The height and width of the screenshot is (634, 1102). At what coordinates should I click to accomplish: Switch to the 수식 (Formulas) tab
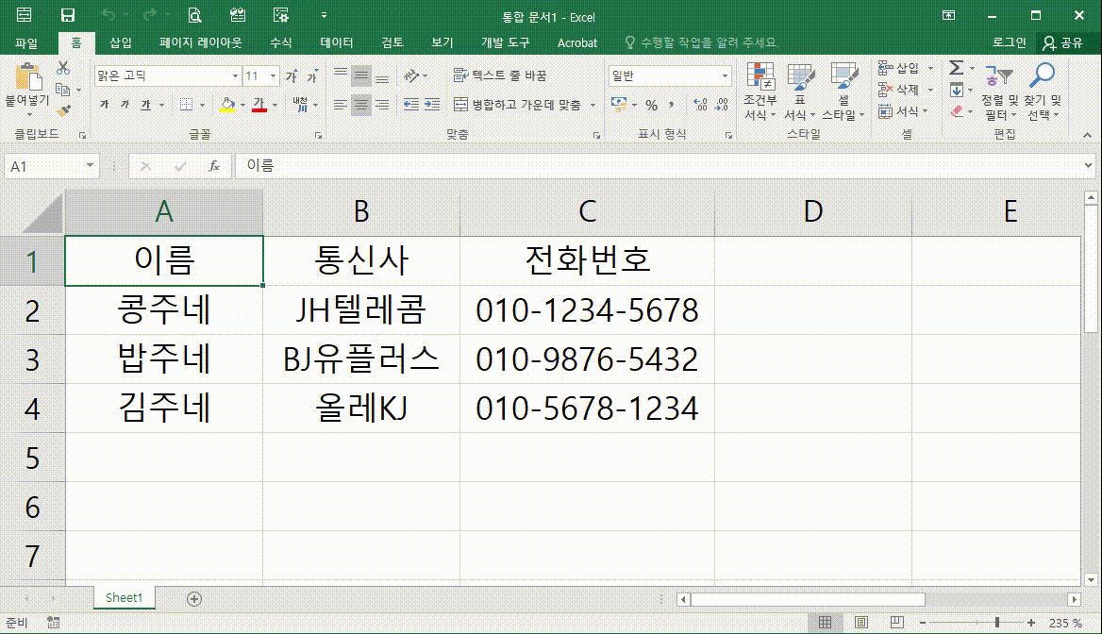280,42
